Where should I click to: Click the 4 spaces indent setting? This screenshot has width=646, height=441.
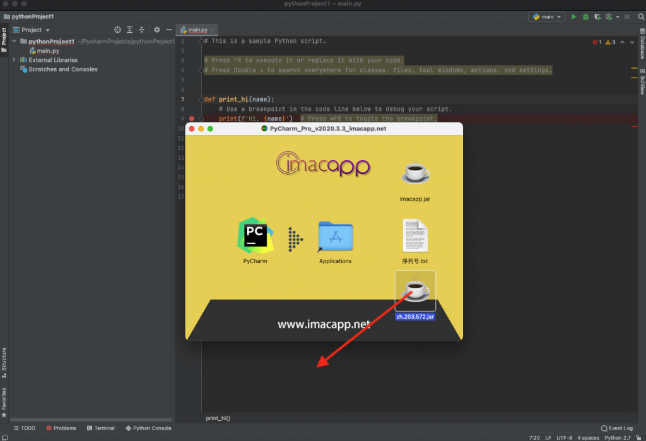point(589,438)
